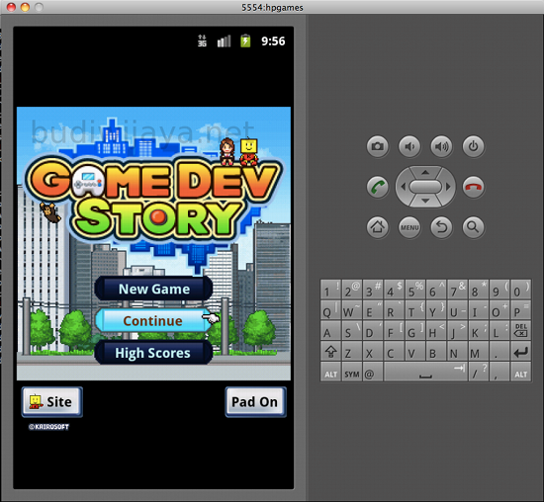Click the @ key on keyboard

click(373, 373)
